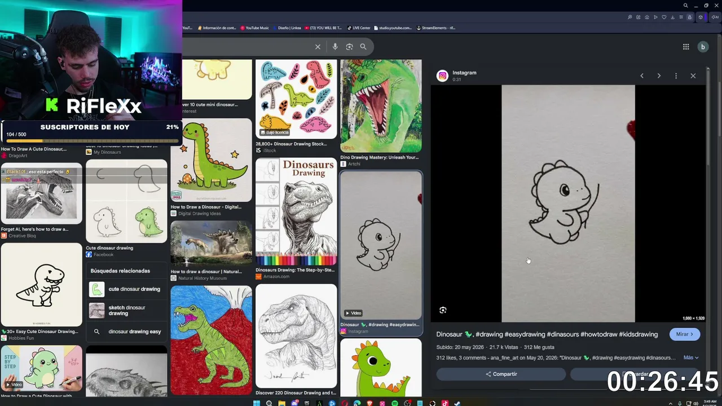Go to next image in preview panel

click(x=659, y=76)
